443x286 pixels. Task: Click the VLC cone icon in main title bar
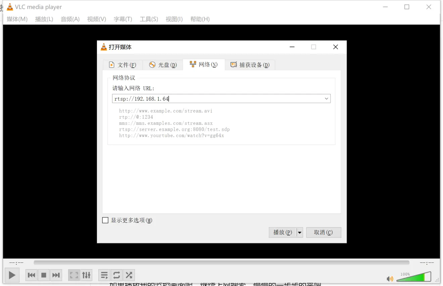[x=10, y=7]
